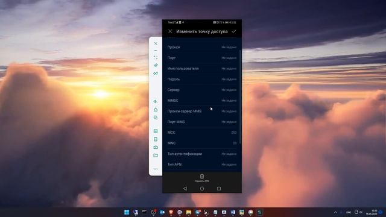Open the taskbar clock and date
The width and height of the screenshot is (386, 217).
(372, 212)
